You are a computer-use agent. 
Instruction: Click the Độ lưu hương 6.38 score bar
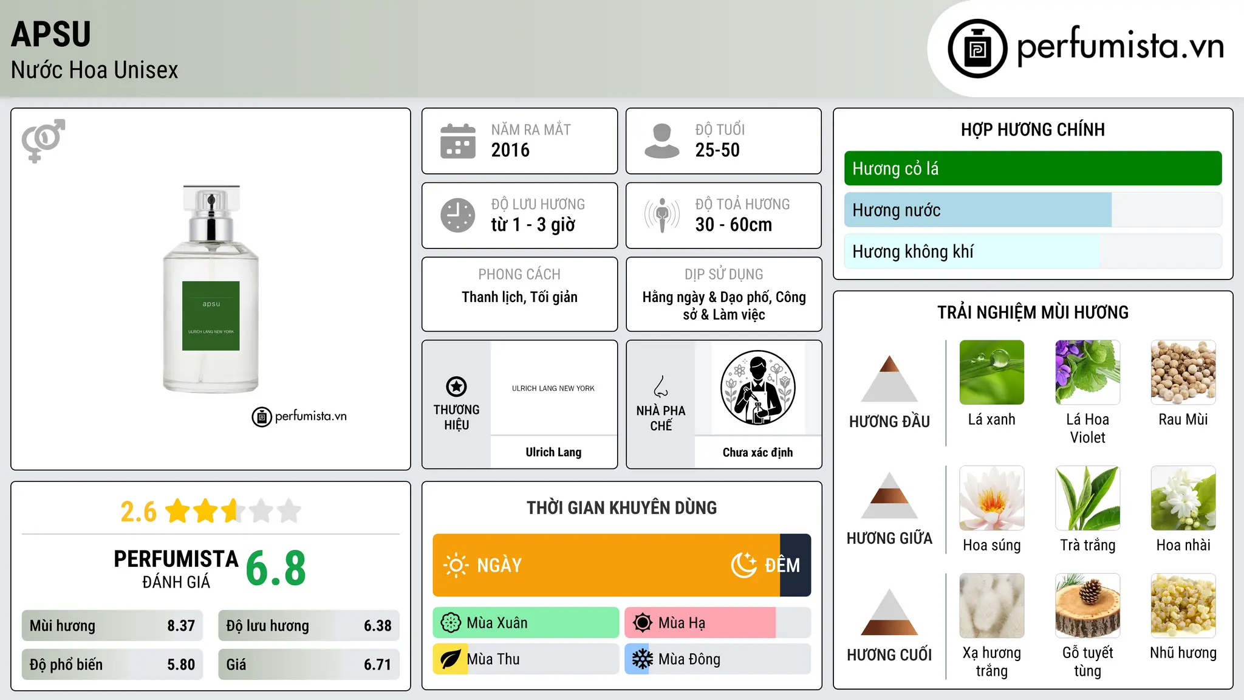tap(309, 625)
